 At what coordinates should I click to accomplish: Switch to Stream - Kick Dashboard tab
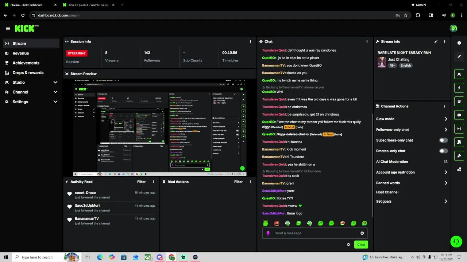point(31,5)
